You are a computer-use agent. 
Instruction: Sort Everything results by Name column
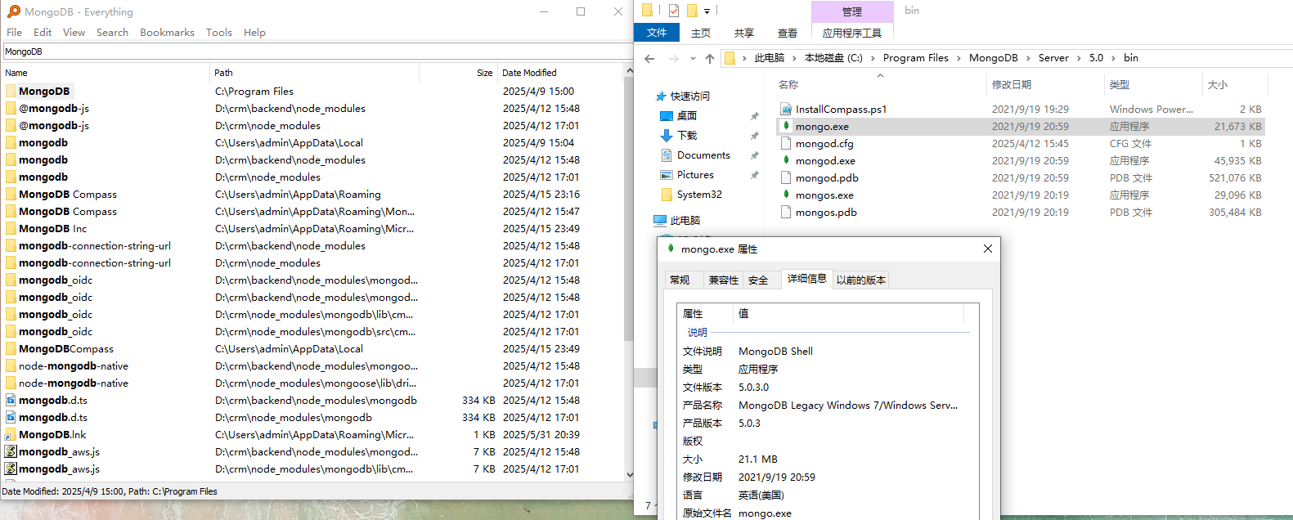coord(16,73)
